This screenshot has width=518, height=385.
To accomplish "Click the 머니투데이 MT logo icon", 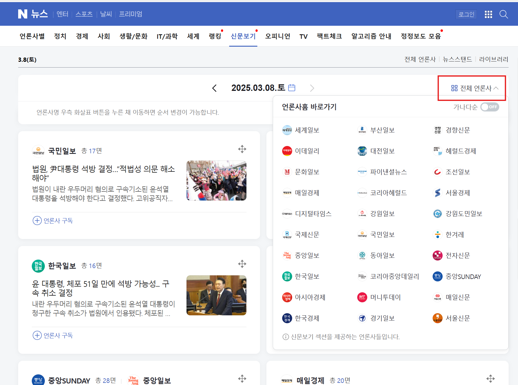I will click(362, 297).
